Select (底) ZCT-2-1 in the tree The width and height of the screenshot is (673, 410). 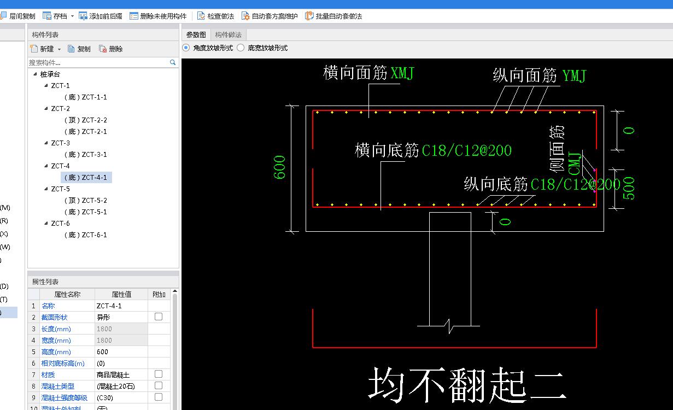click(86, 131)
